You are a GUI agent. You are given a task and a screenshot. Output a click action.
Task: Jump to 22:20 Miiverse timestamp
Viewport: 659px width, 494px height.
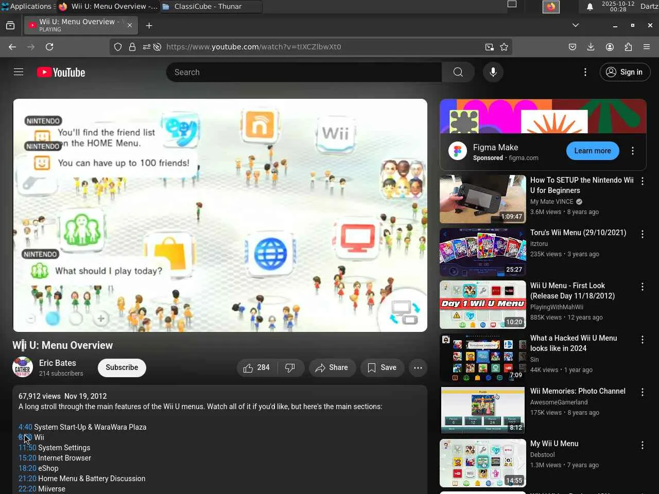[27, 489]
